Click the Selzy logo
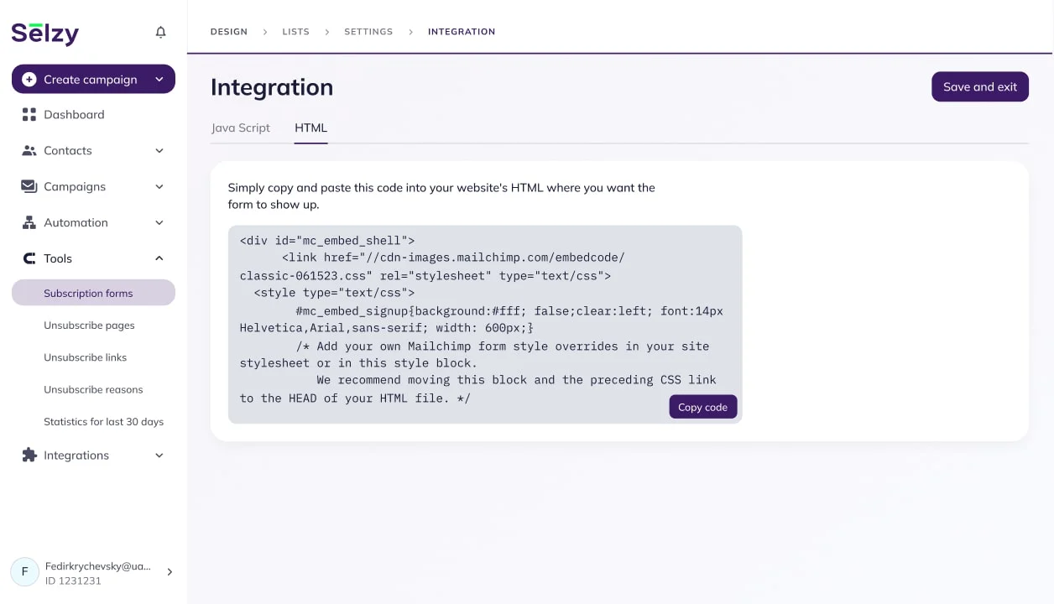This screenshot has height=604, width=1054. (x=45, y=34)
